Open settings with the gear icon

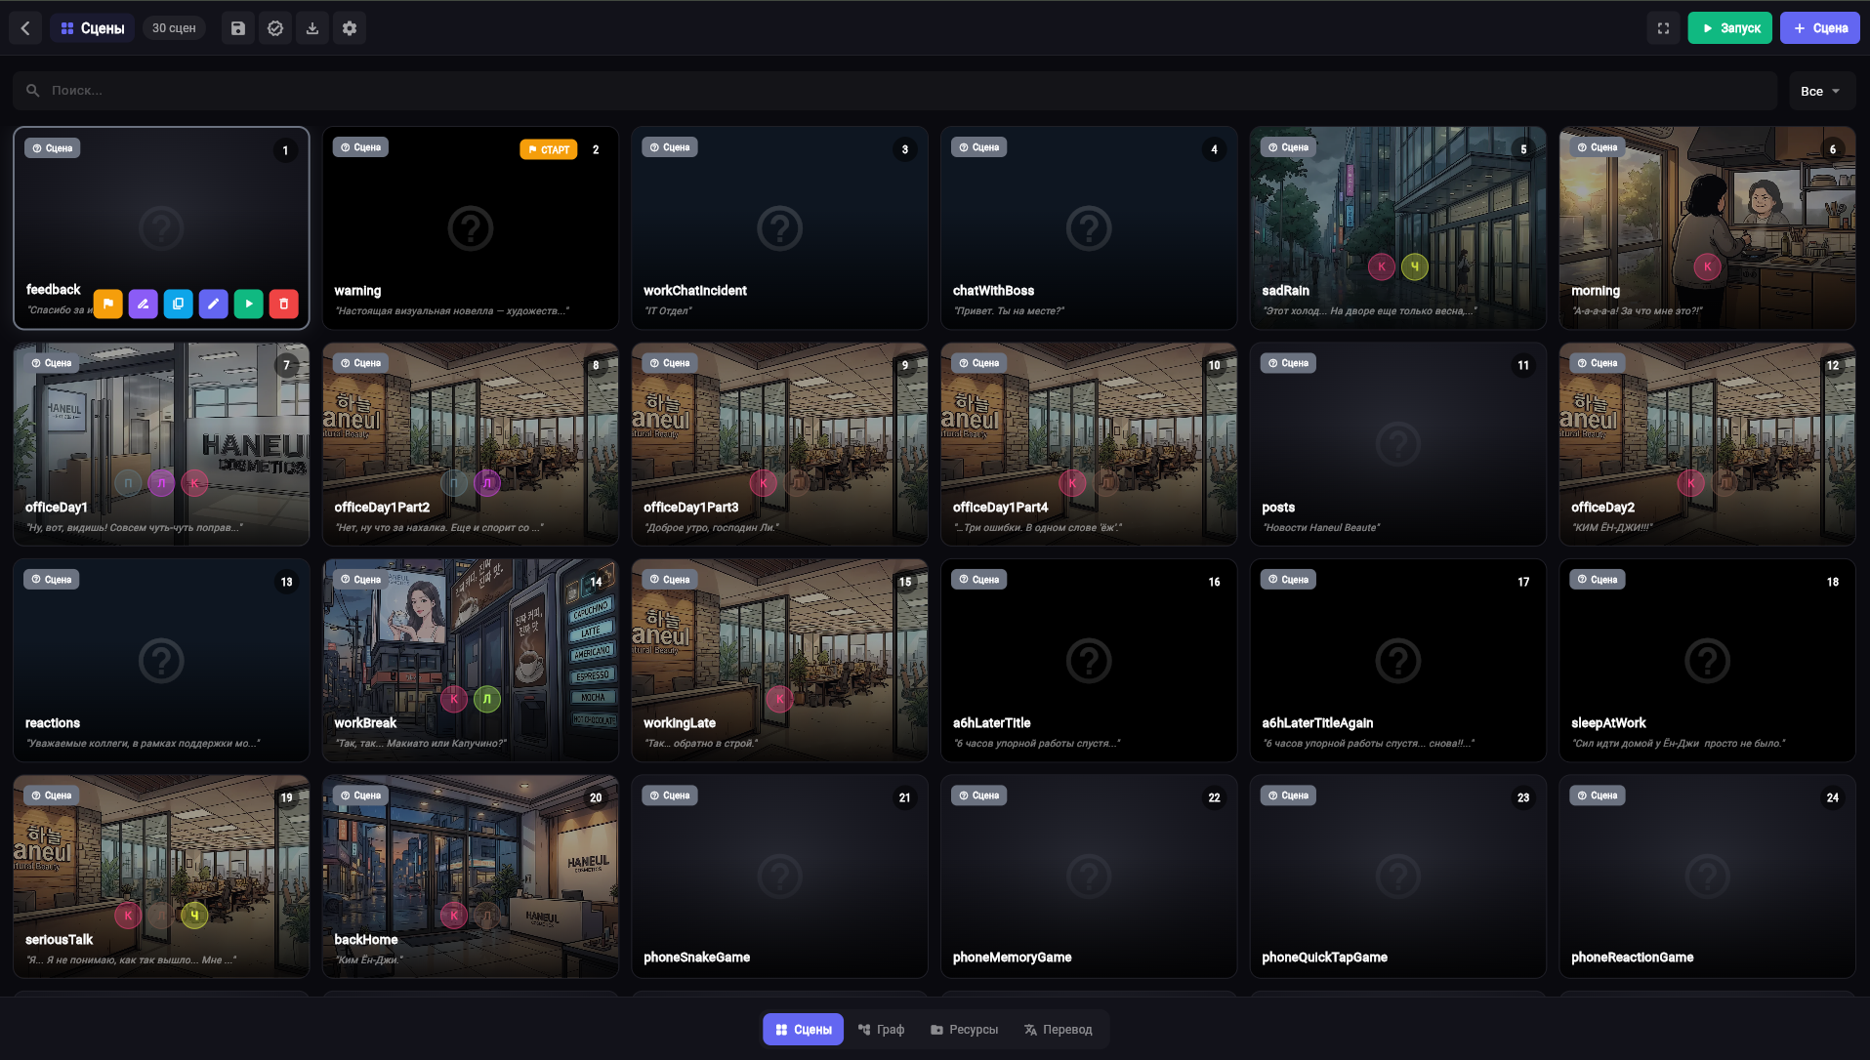[350, 28]
